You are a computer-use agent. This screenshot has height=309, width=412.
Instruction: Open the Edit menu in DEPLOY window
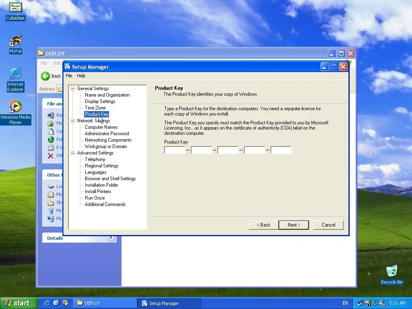(57, 63)
